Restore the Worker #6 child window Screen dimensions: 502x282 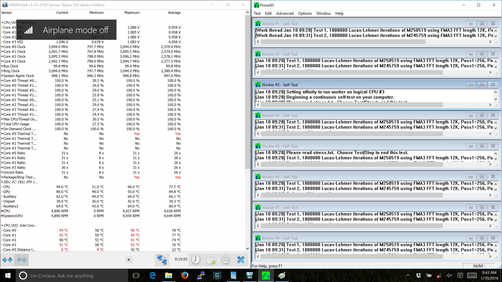pyautogui.click(x=482, y=177)
